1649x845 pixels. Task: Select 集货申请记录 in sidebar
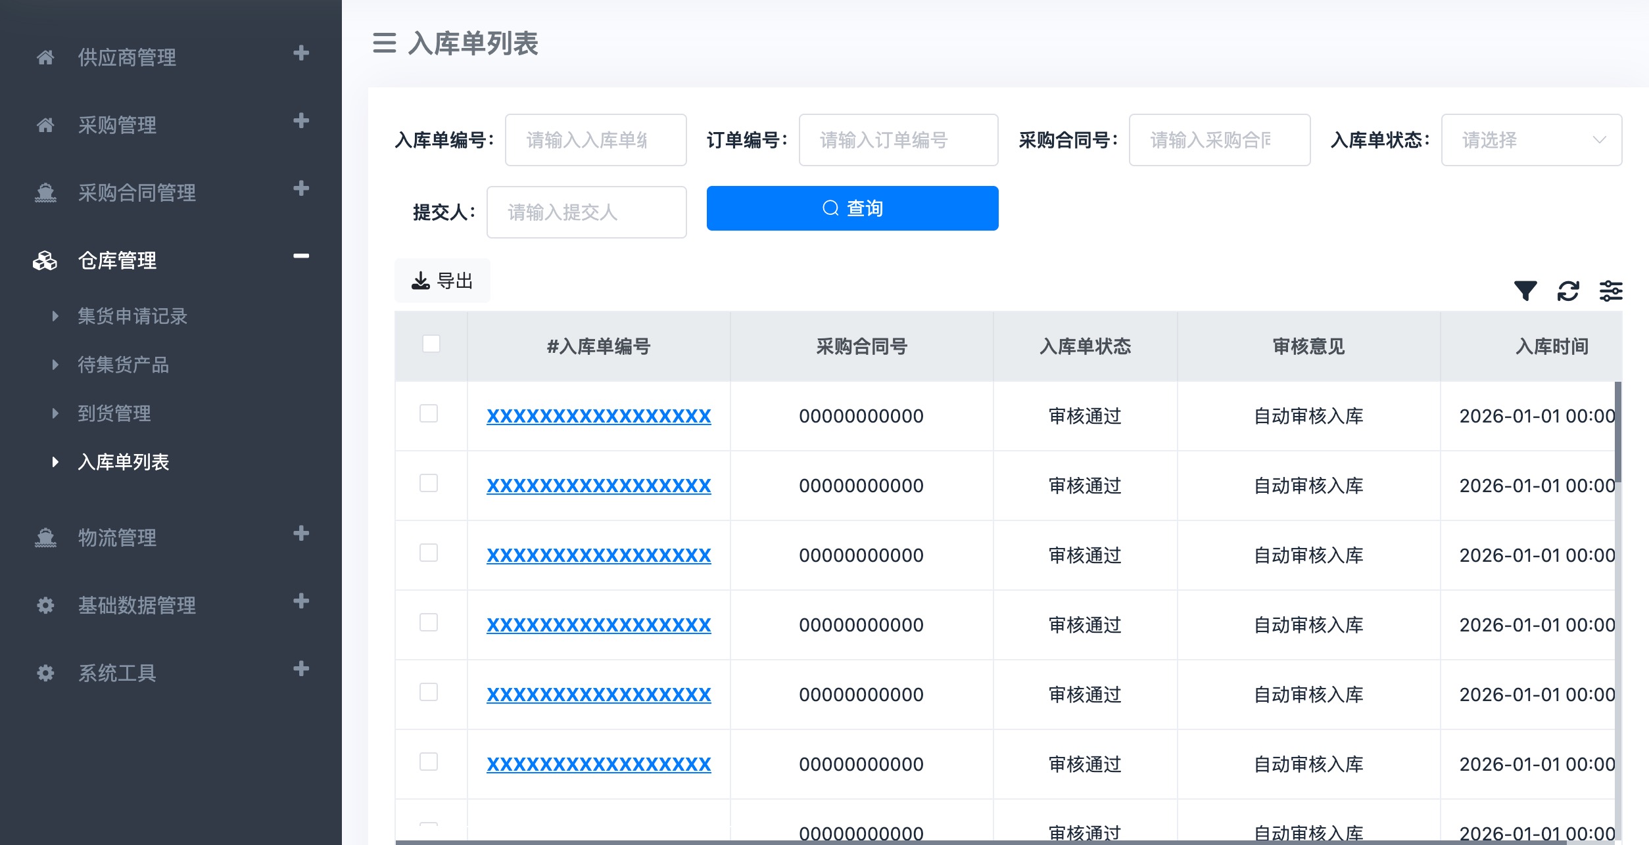click(132, 316)
